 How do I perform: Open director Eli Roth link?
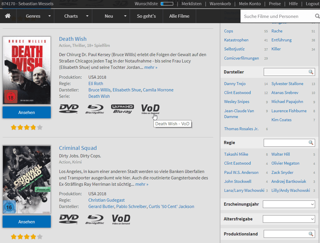[x=96, y=83]
